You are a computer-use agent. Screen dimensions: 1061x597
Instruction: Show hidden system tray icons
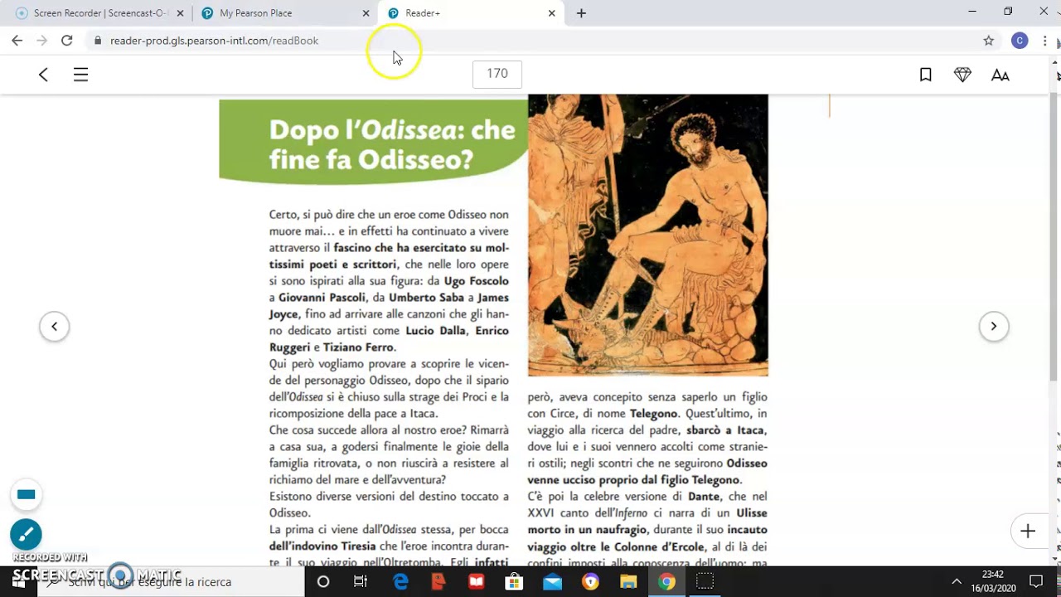(x=956, y=582)
